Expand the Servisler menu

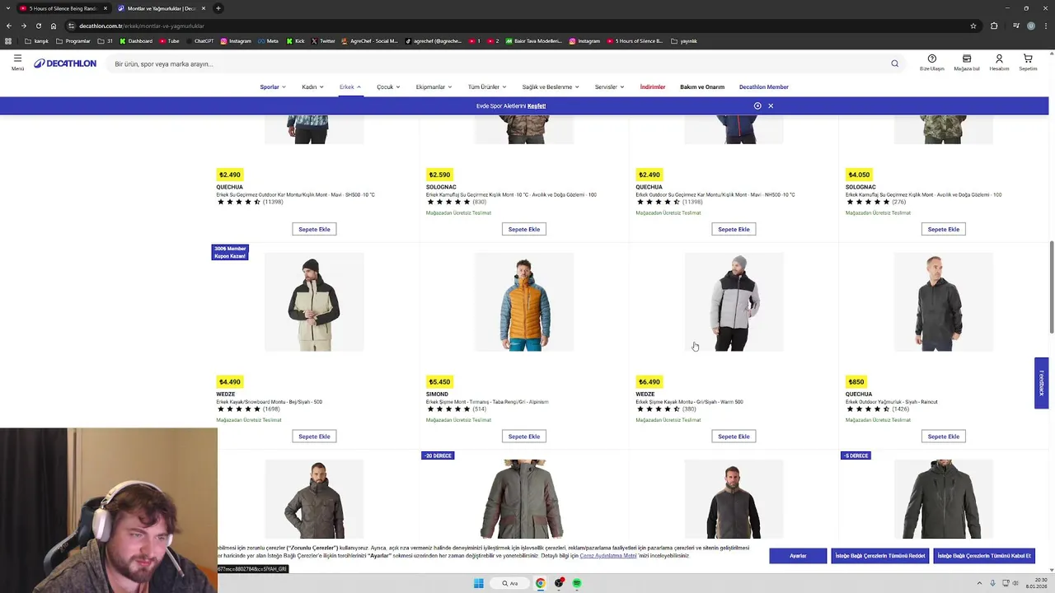point(609,86)
